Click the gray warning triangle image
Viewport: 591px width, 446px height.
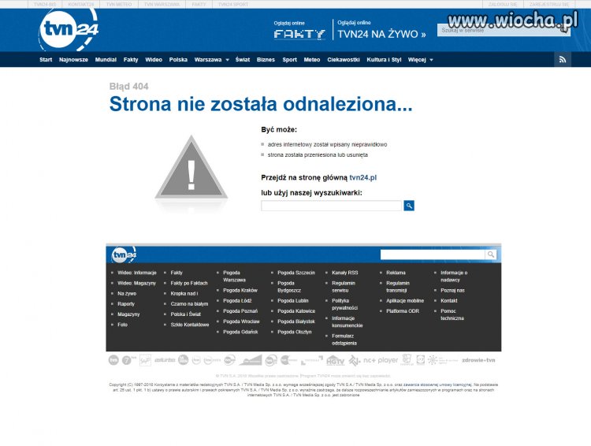coord(191,168)
